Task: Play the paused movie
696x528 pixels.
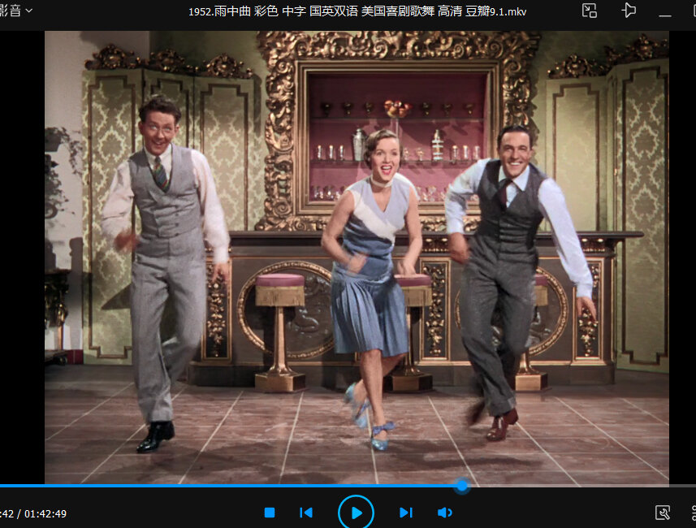Action: click(356, 513)
